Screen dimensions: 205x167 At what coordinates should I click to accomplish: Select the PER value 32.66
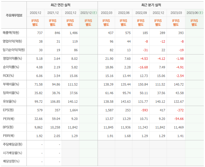click(x=39, y=119)
